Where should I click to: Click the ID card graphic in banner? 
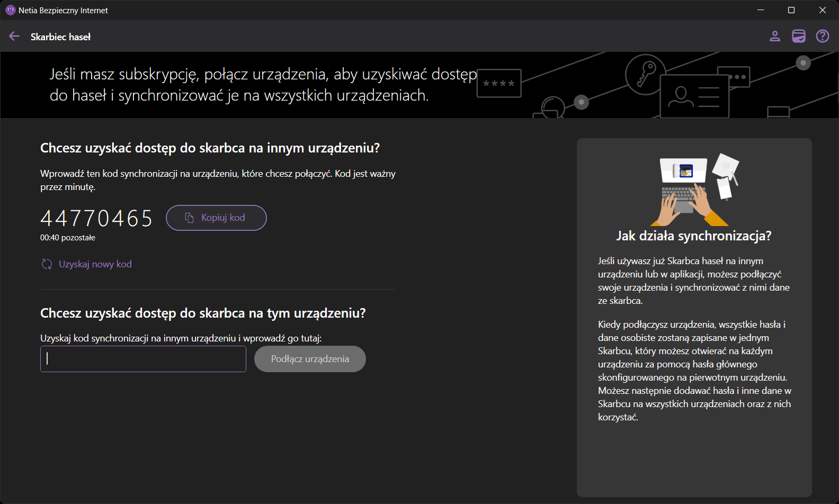click(694, 96)
